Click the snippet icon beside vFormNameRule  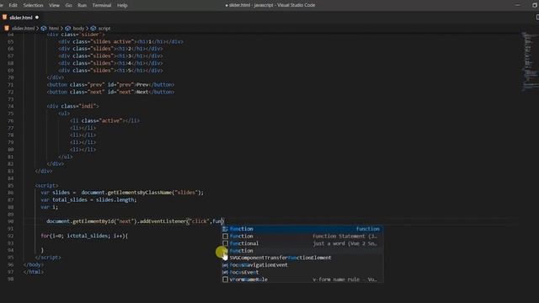tap(225, 279)
